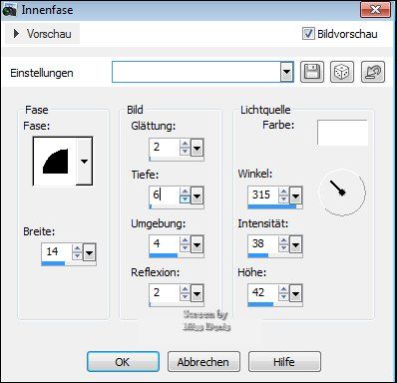Click the Abbrechen button
Screen dimensions: 397x383
(x=203, y=362)
